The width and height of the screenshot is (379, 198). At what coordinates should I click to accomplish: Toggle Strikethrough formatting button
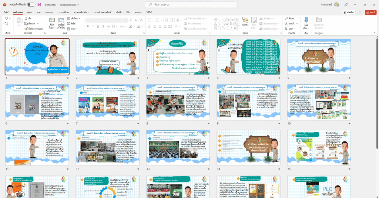(x=108, y=26)
